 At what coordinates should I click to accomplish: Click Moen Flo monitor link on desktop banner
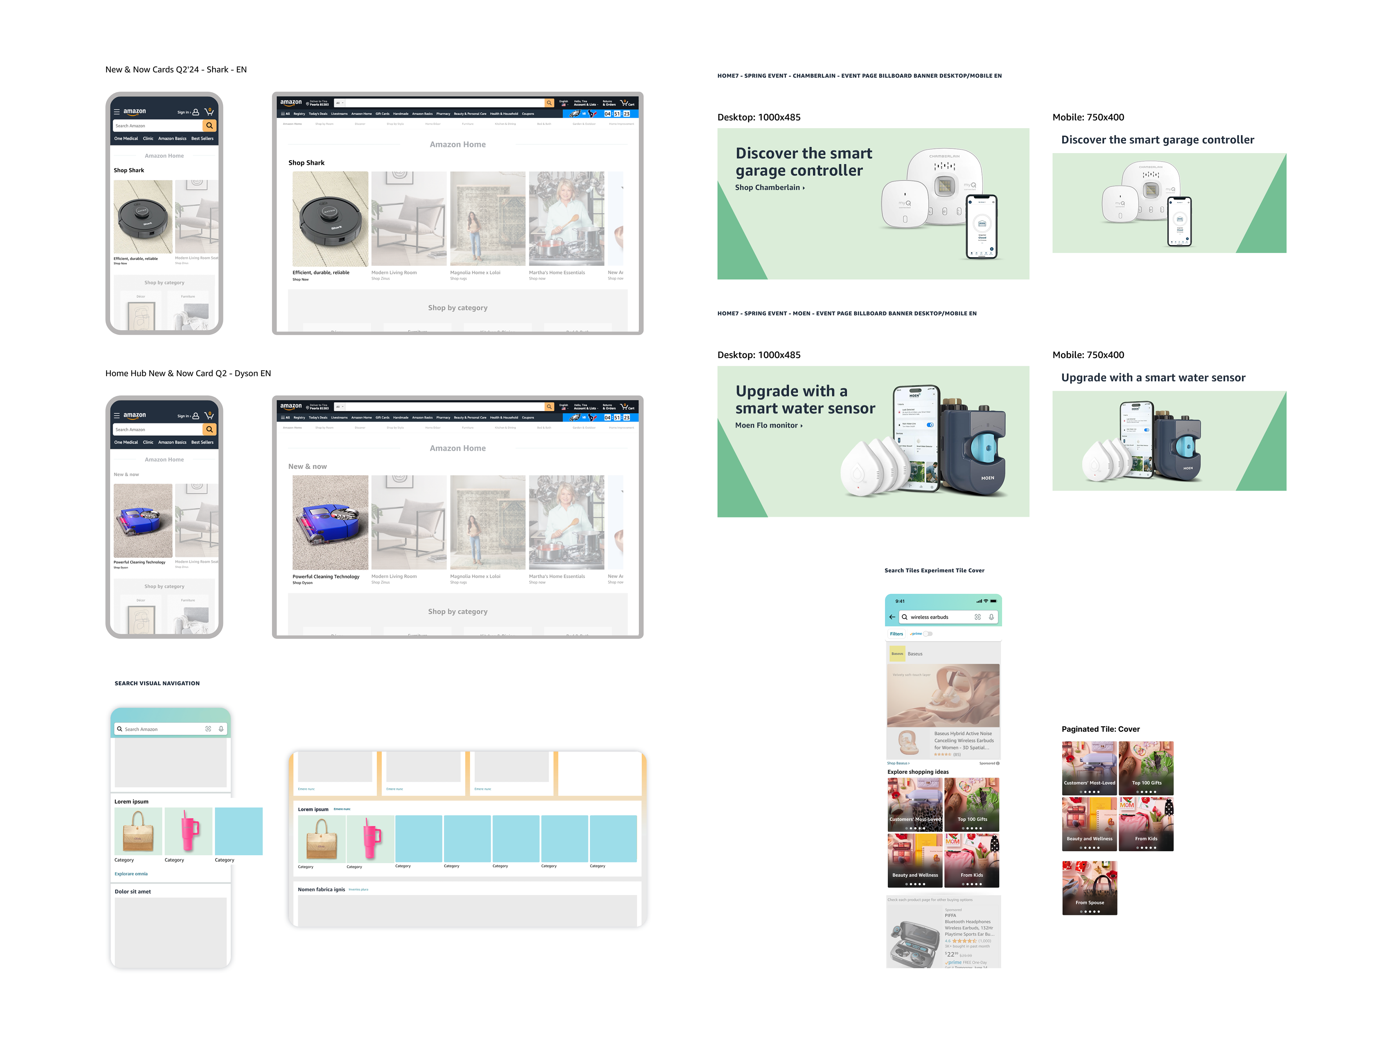(768, 425)
